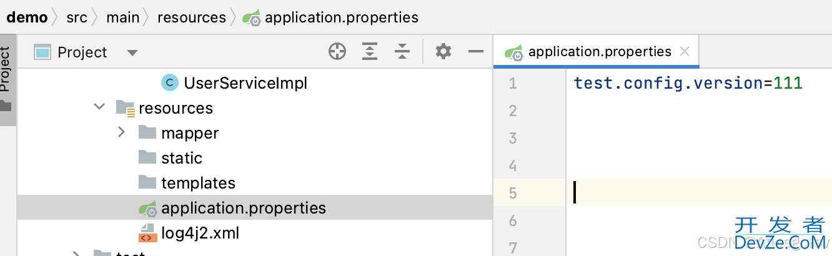Click line number 3 in gutter
Screen dimensions: 832x256
click(x=513, y=138)
